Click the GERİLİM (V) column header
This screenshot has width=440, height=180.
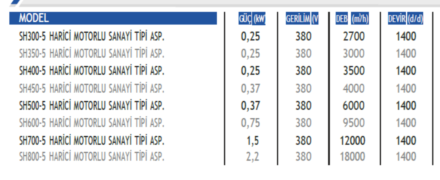tap(302, 19)
